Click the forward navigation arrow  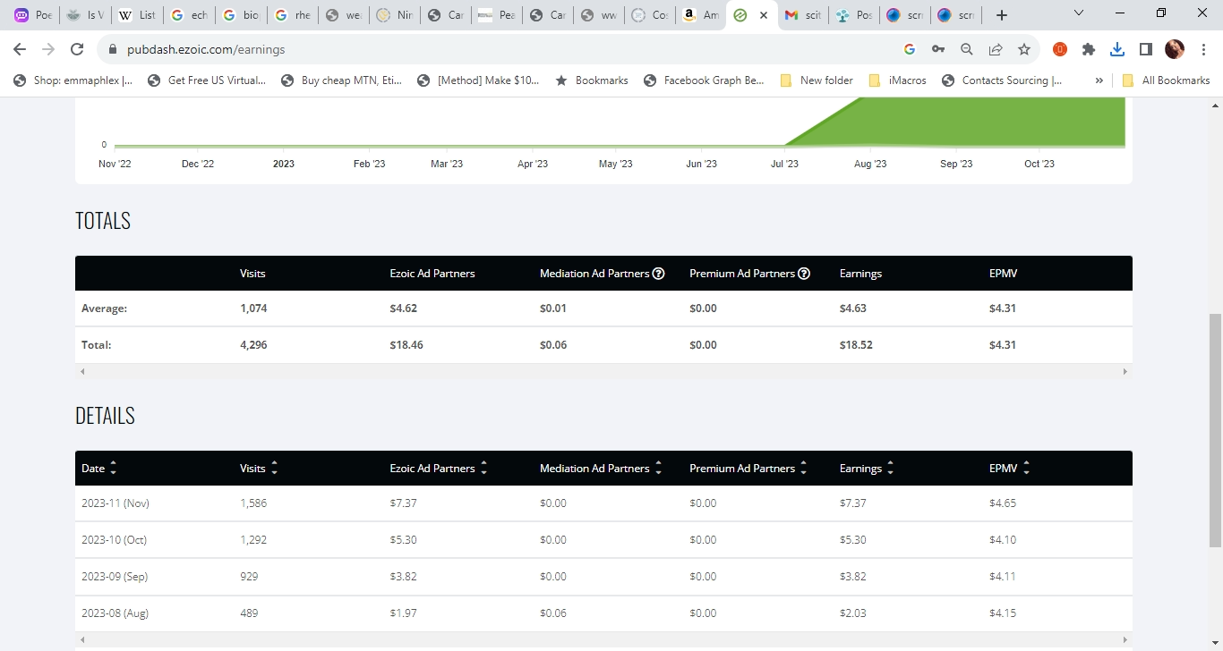[x=48, y=49]
